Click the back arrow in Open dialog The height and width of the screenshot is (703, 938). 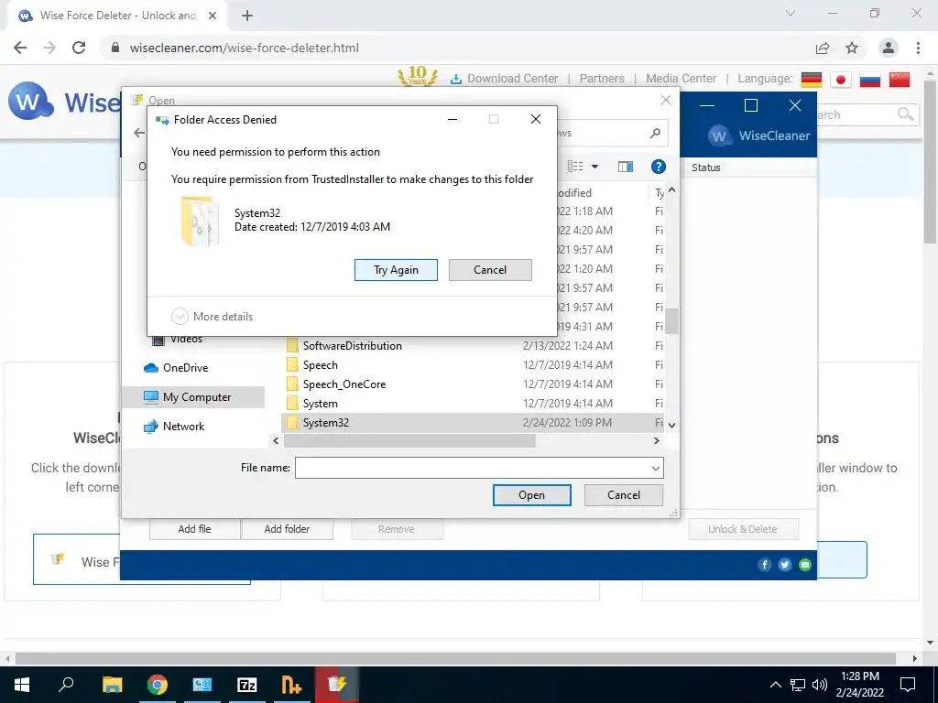pos(139,133)
